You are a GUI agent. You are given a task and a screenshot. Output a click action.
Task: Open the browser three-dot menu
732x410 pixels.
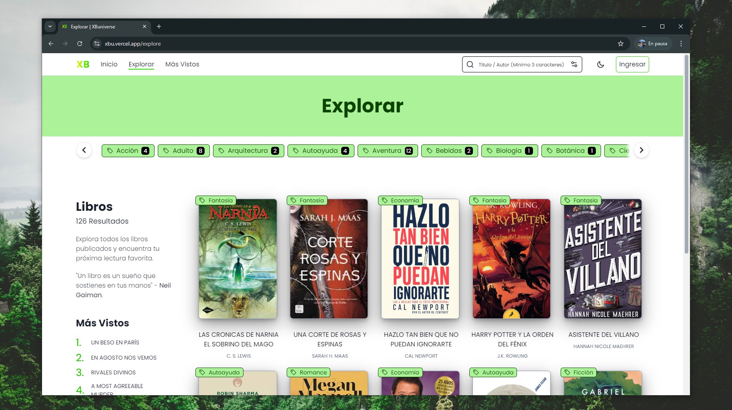tap(681, 44)
